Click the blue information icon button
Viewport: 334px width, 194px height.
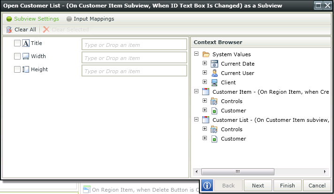click(207, 186)
